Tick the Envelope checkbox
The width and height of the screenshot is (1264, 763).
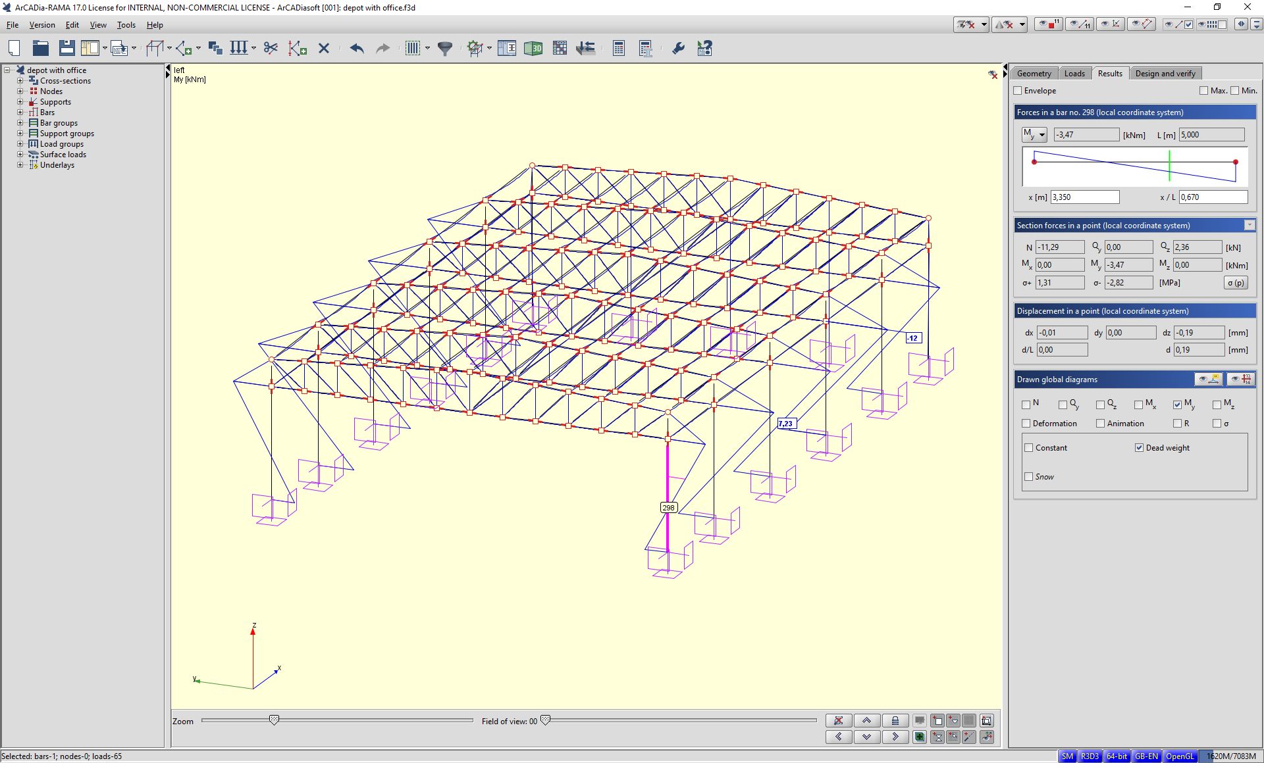[x=1018, y=91]
